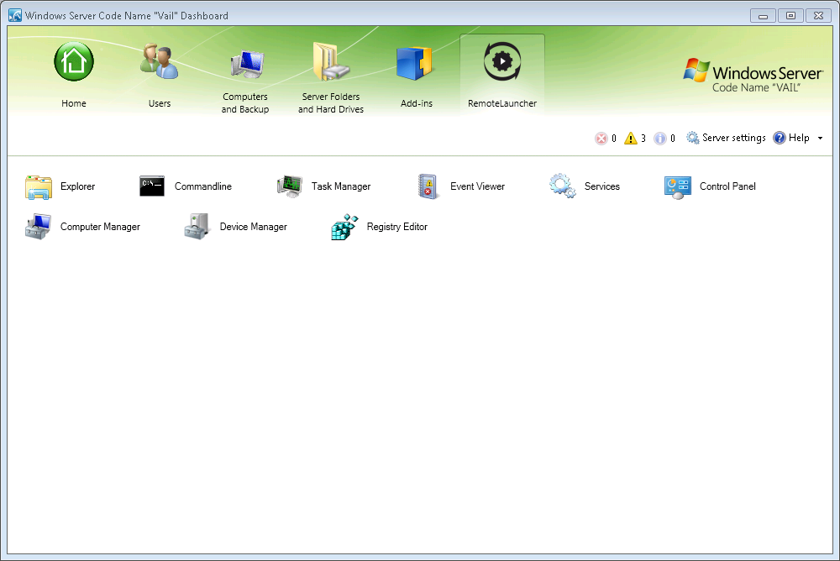
Task: Click the Event Viewer launcher label
Action: tap(477, 186)
